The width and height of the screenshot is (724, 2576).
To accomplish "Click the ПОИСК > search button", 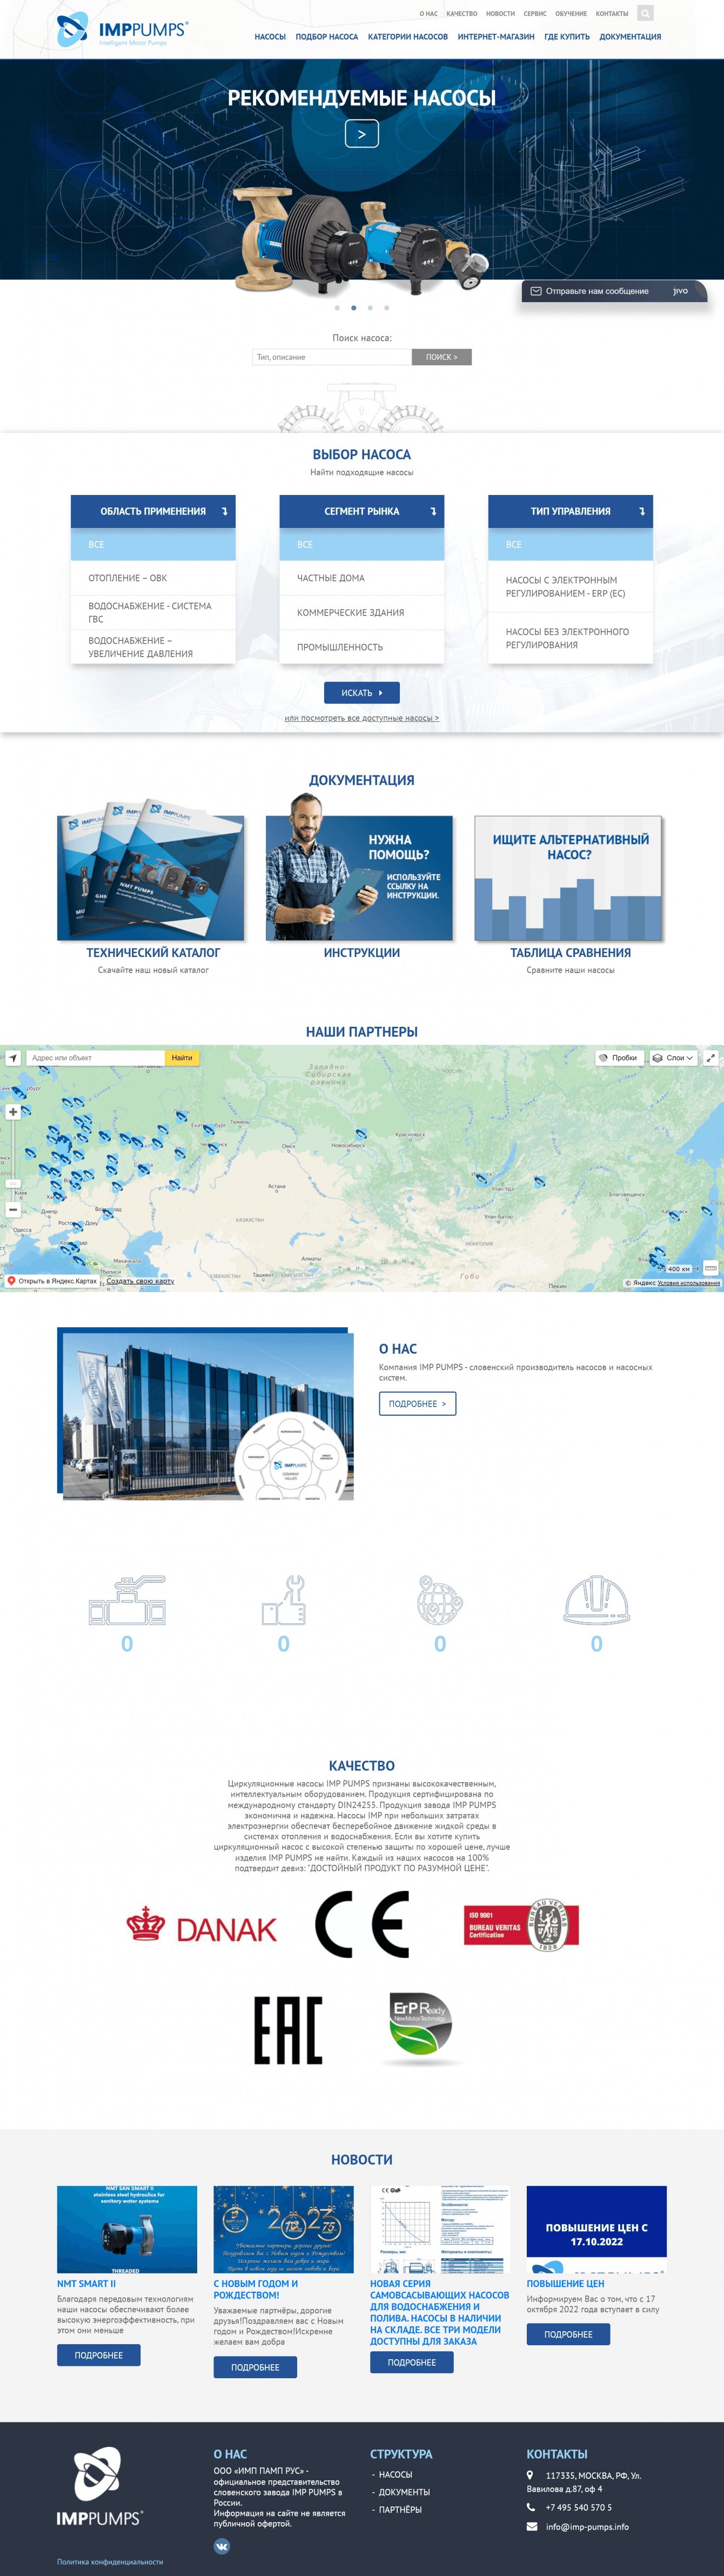I will click(x=441, y=357).
